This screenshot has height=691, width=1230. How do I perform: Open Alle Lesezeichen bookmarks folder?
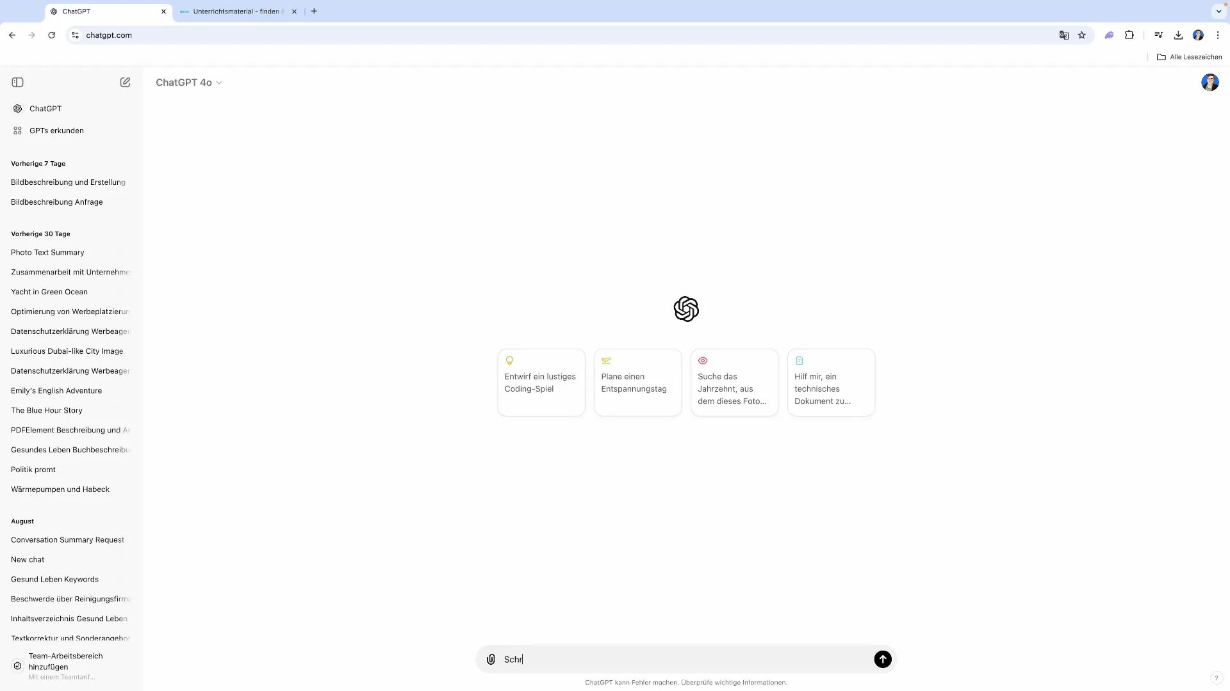(x=1189, y=57)
